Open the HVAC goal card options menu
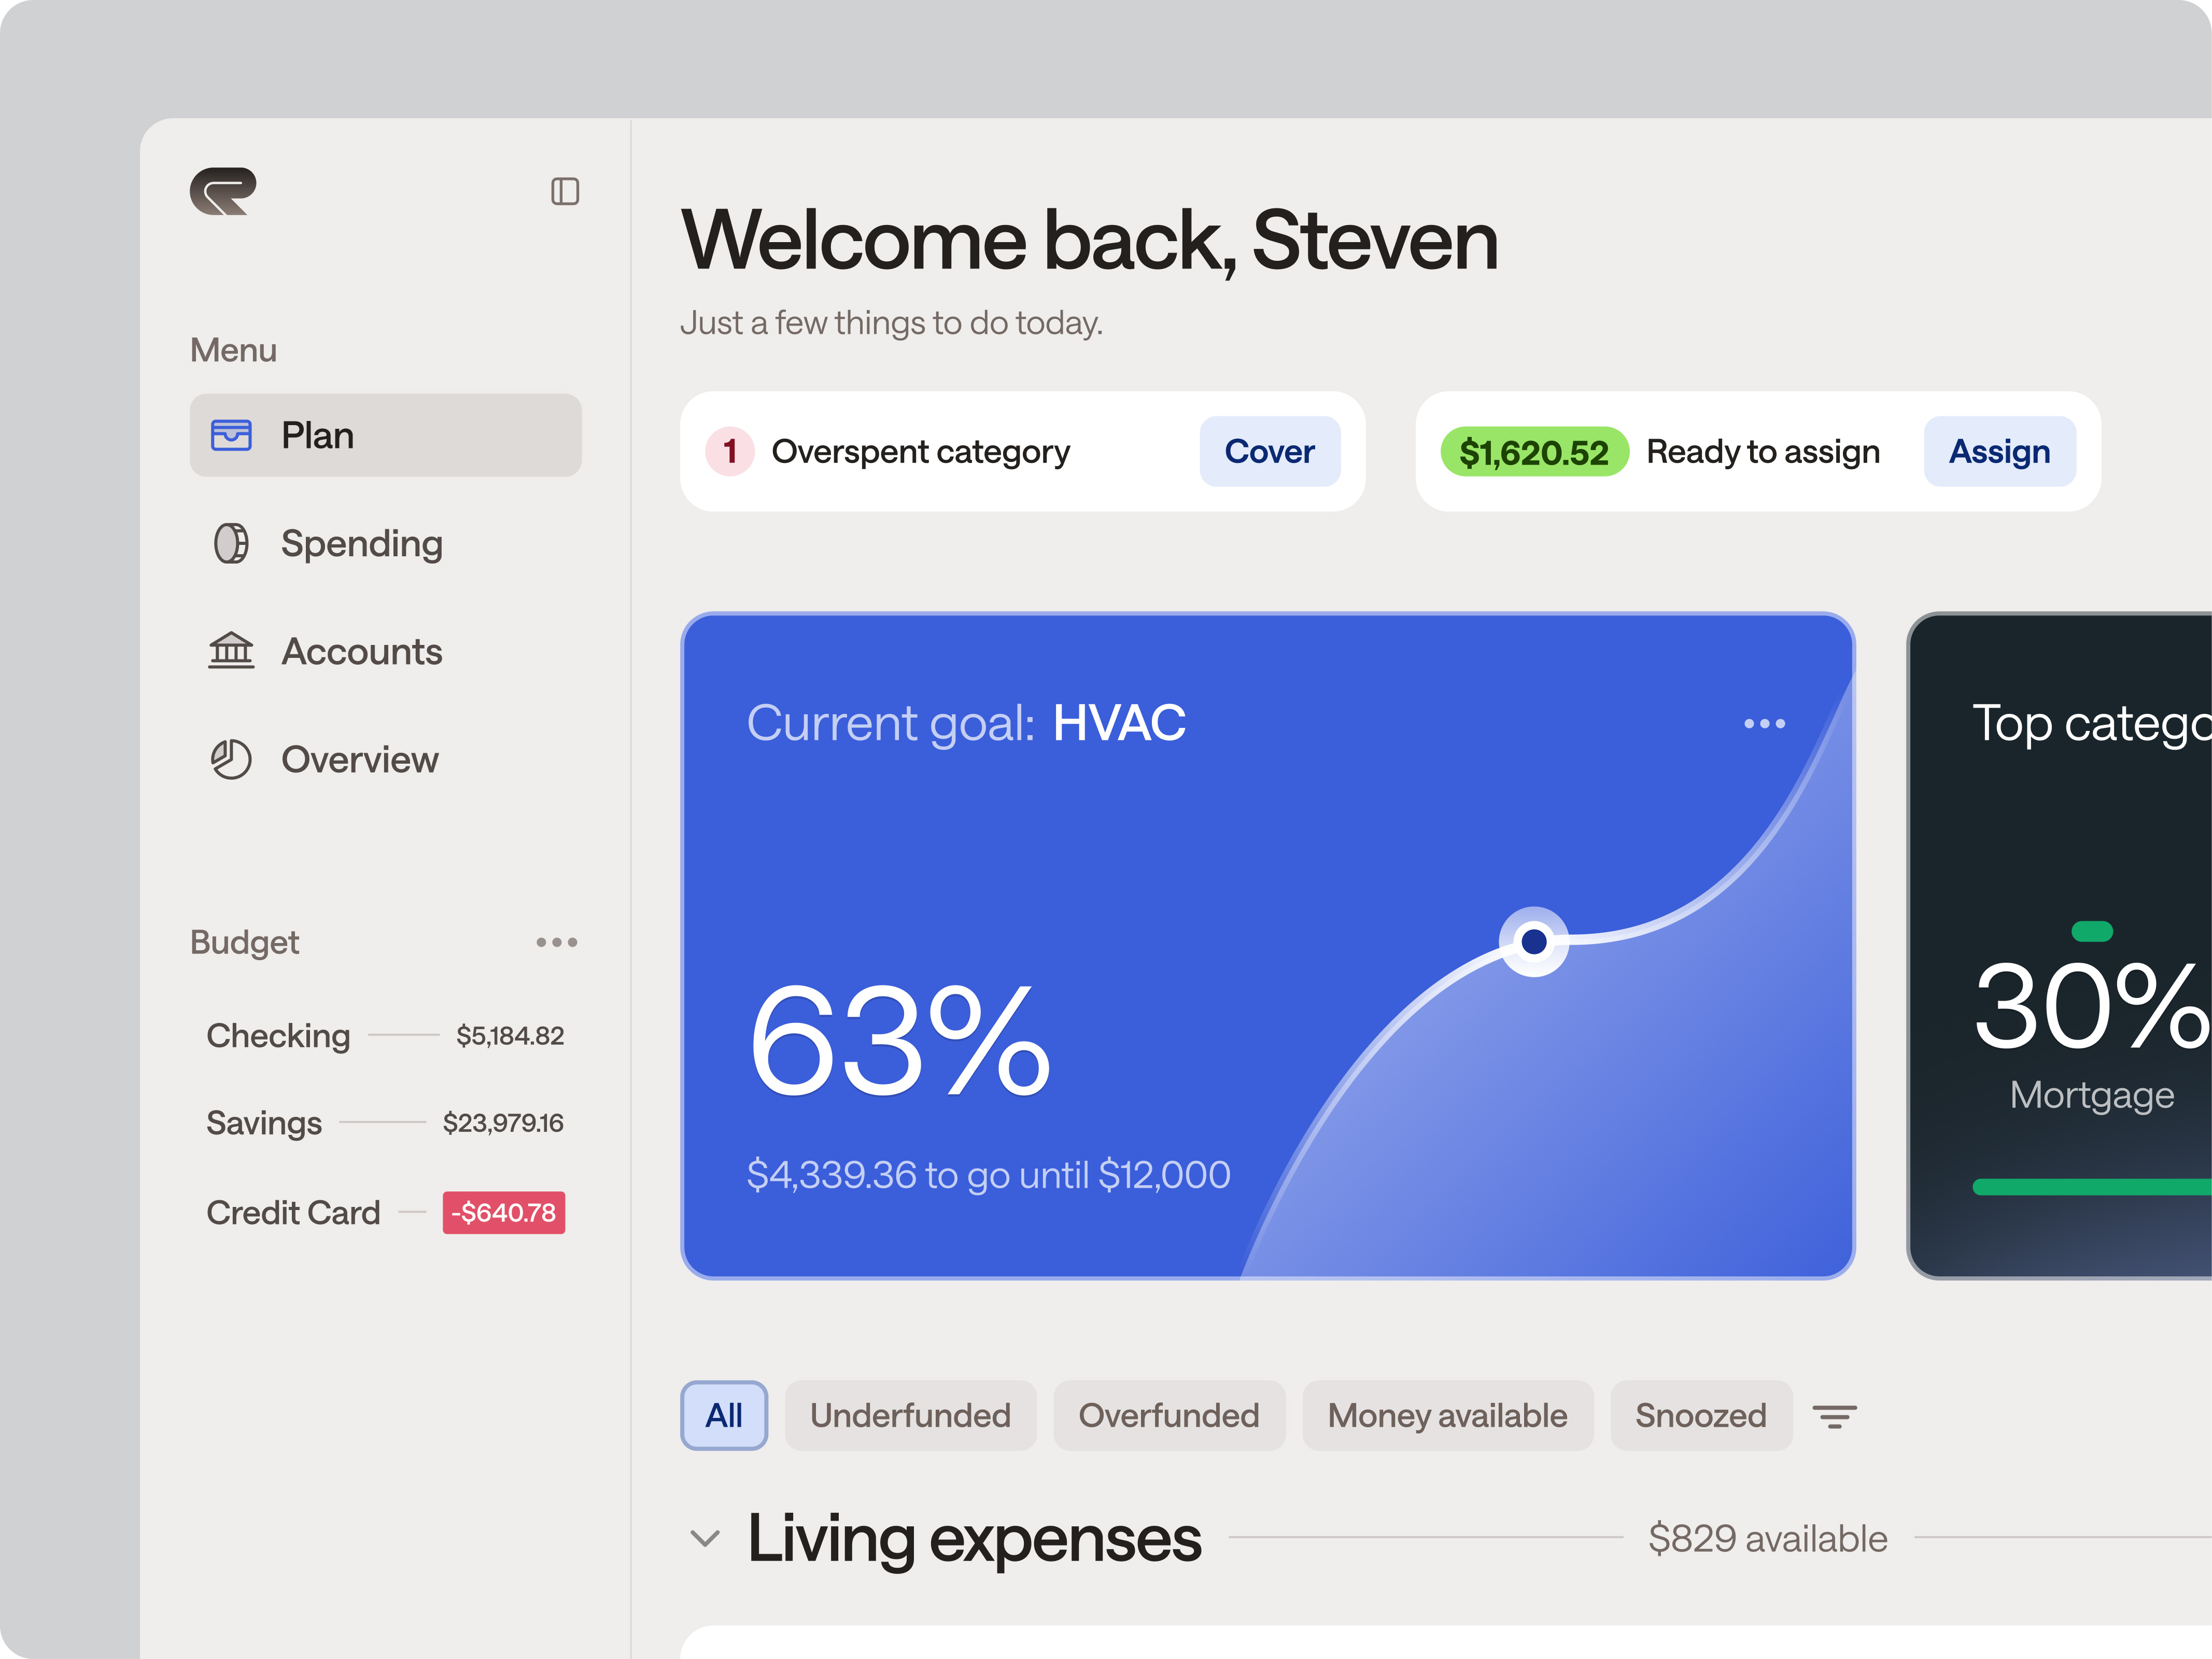2212x1659 pixels. click(1765, 724)
